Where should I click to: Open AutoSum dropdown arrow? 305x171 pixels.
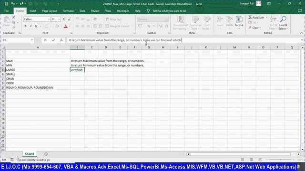267,18
